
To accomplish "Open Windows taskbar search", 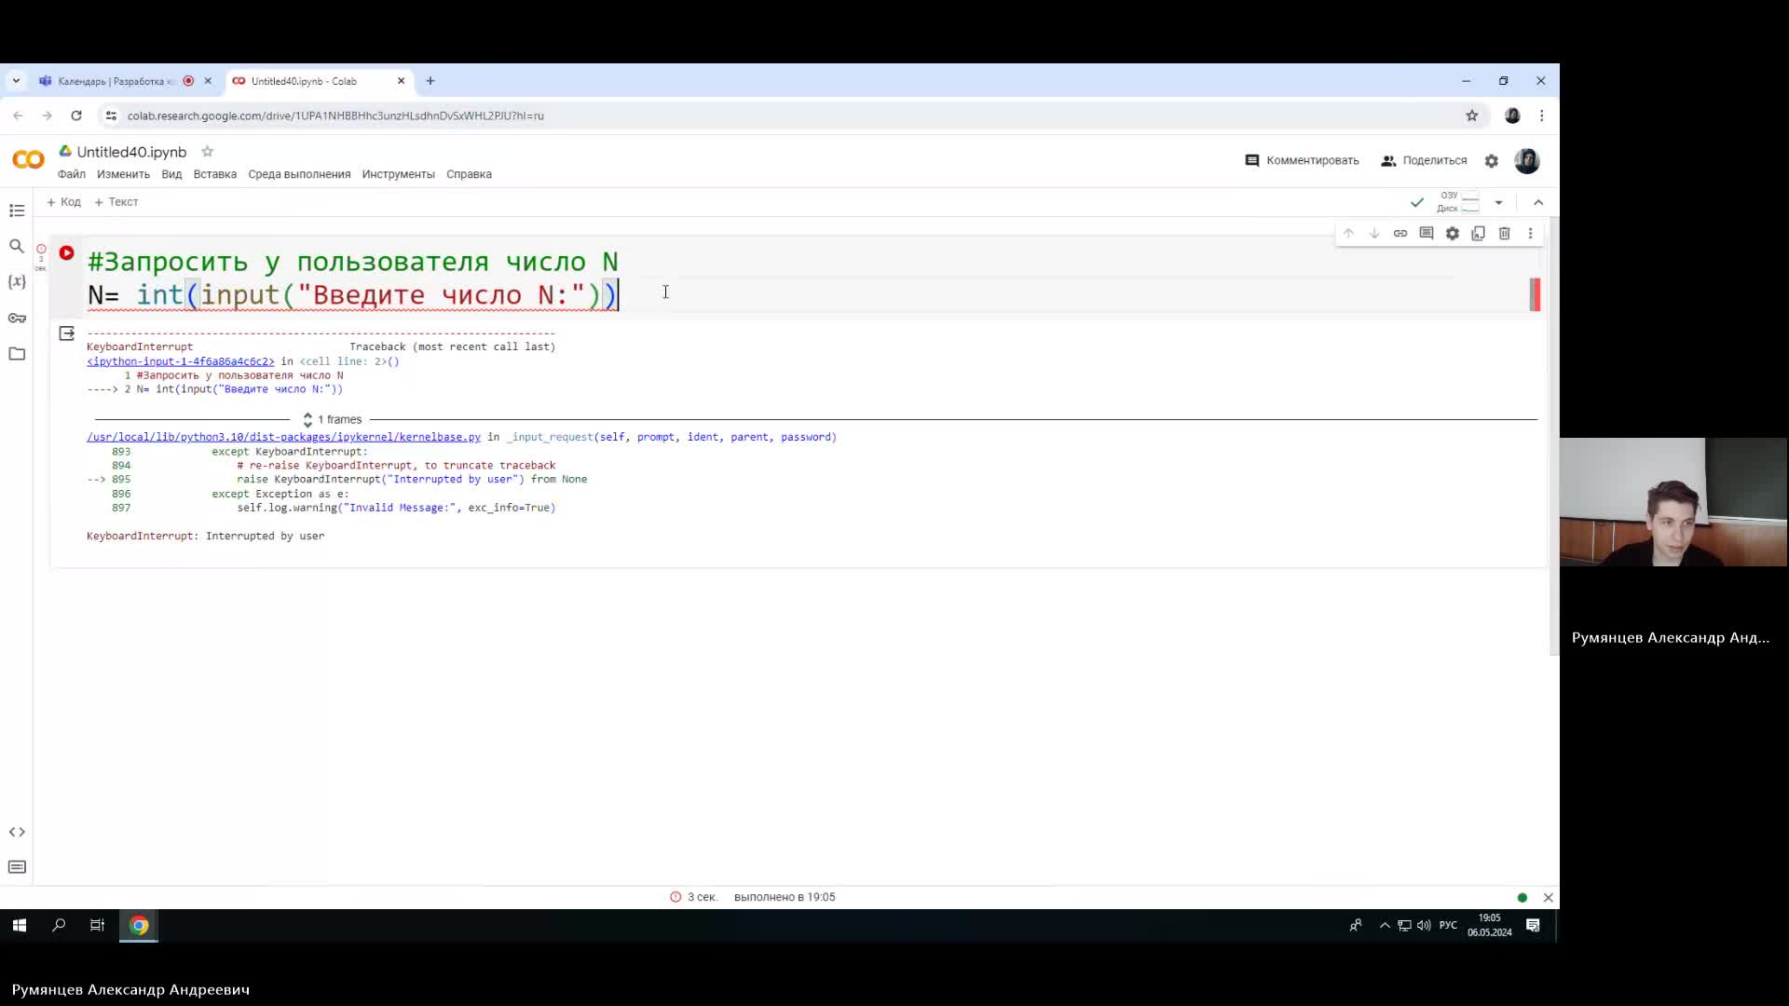I will coord(59,925).
